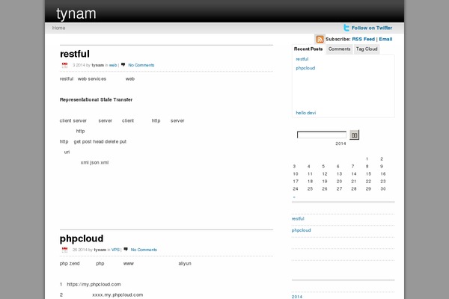Click calendar icon beside restful post date

[64, 65]
